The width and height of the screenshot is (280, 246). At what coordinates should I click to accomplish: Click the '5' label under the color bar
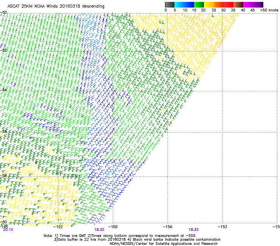175,10
